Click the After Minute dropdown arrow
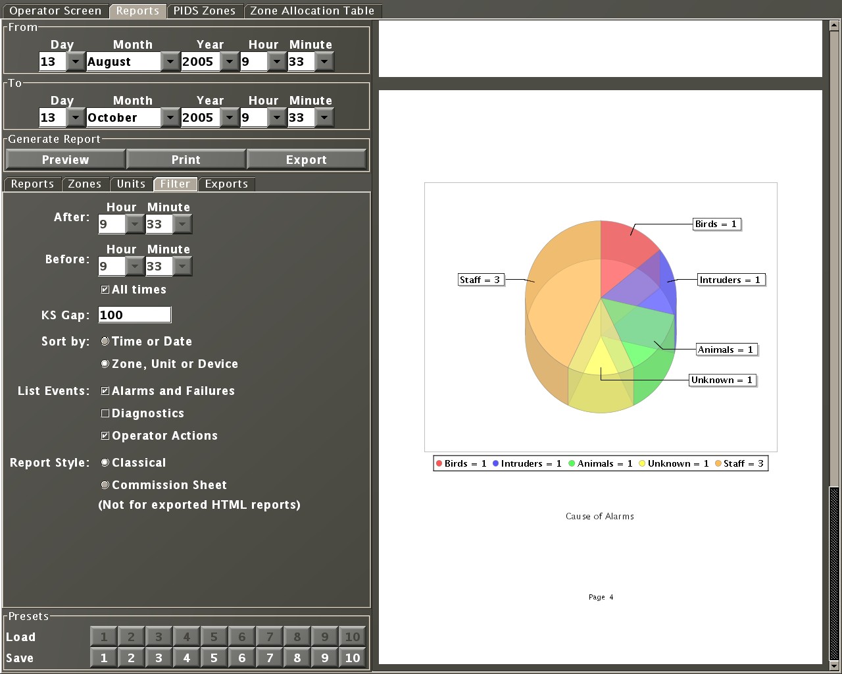842x674 pixels. (x=182, y=224)
